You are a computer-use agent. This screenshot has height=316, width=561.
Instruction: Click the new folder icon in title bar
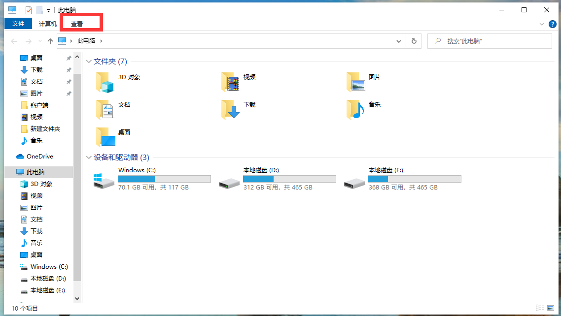[39, 10]
